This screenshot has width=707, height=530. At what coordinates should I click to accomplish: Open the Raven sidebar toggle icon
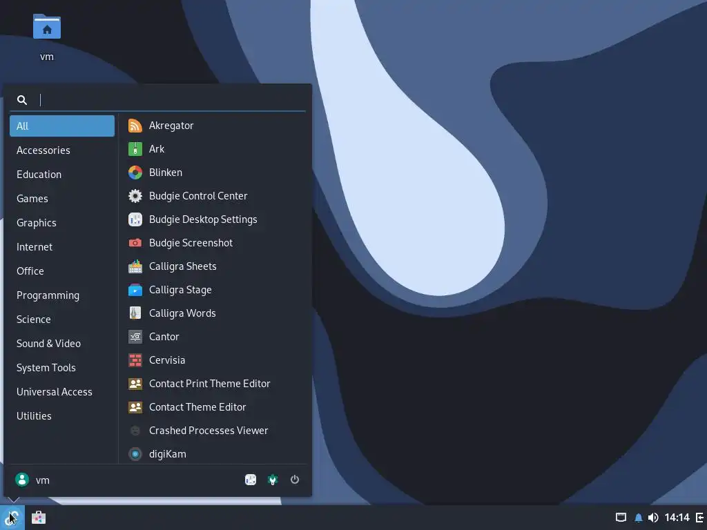coord(700,518)
